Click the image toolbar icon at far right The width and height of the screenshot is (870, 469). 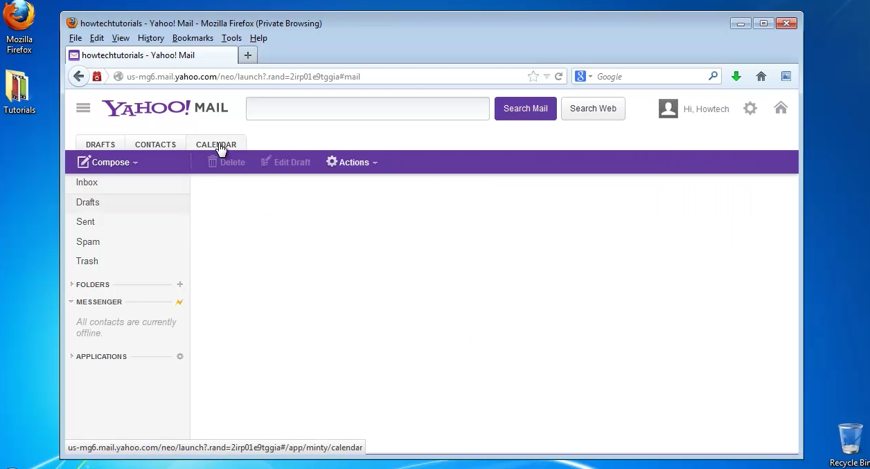(786, 77)
